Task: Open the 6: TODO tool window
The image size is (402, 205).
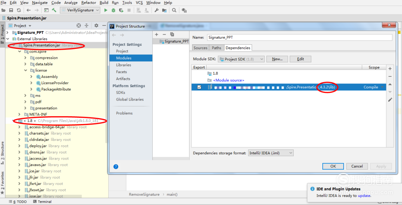Action: pyautogui.click(x=18, y=202)
